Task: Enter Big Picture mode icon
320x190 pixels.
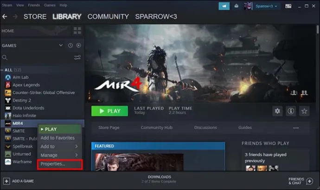Action: tap(288, 6)
